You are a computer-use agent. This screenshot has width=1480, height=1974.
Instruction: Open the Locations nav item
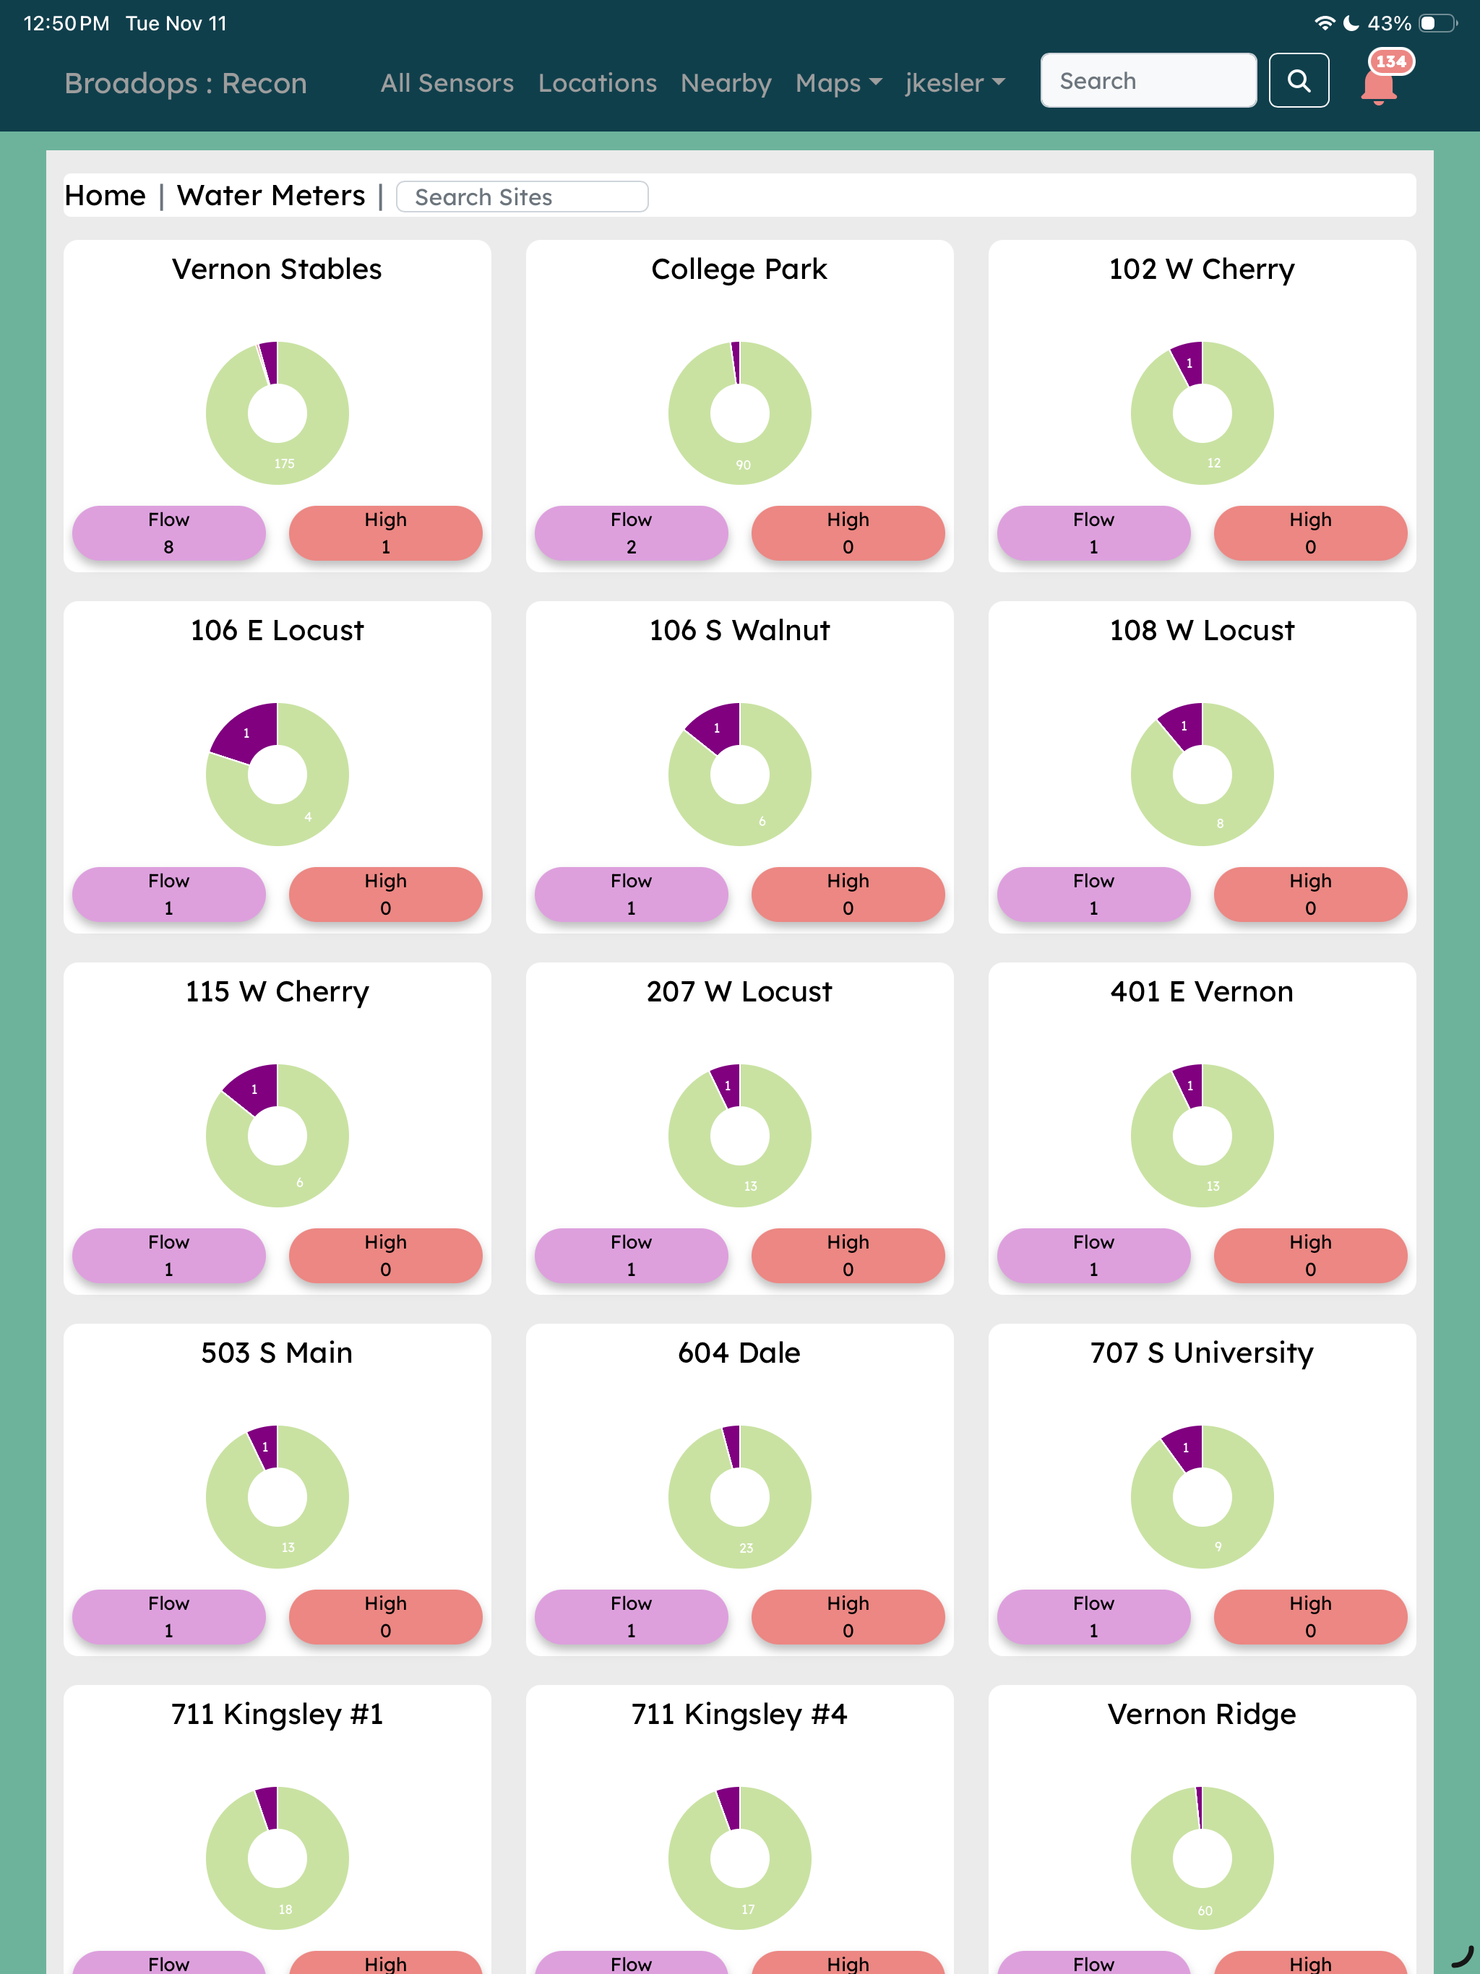coord(597,83)
